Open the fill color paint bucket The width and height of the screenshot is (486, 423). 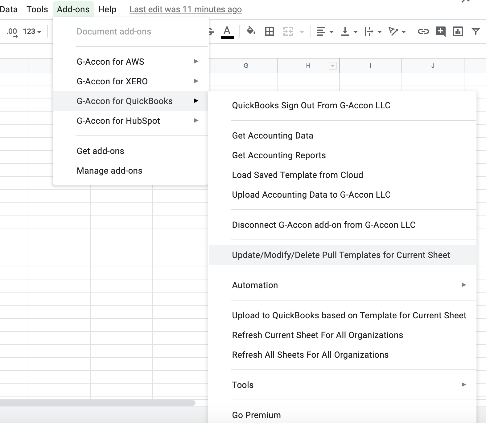(251, 31)
